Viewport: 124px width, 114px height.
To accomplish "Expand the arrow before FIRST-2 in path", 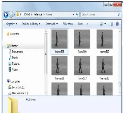I will click(x=21, y=14).
